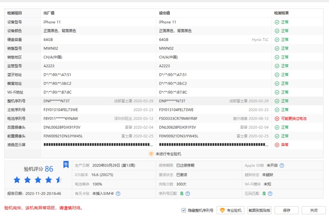
Task: Click the blue 验 badge beside score
Action: pyautogui.click(x=66, y=164)
